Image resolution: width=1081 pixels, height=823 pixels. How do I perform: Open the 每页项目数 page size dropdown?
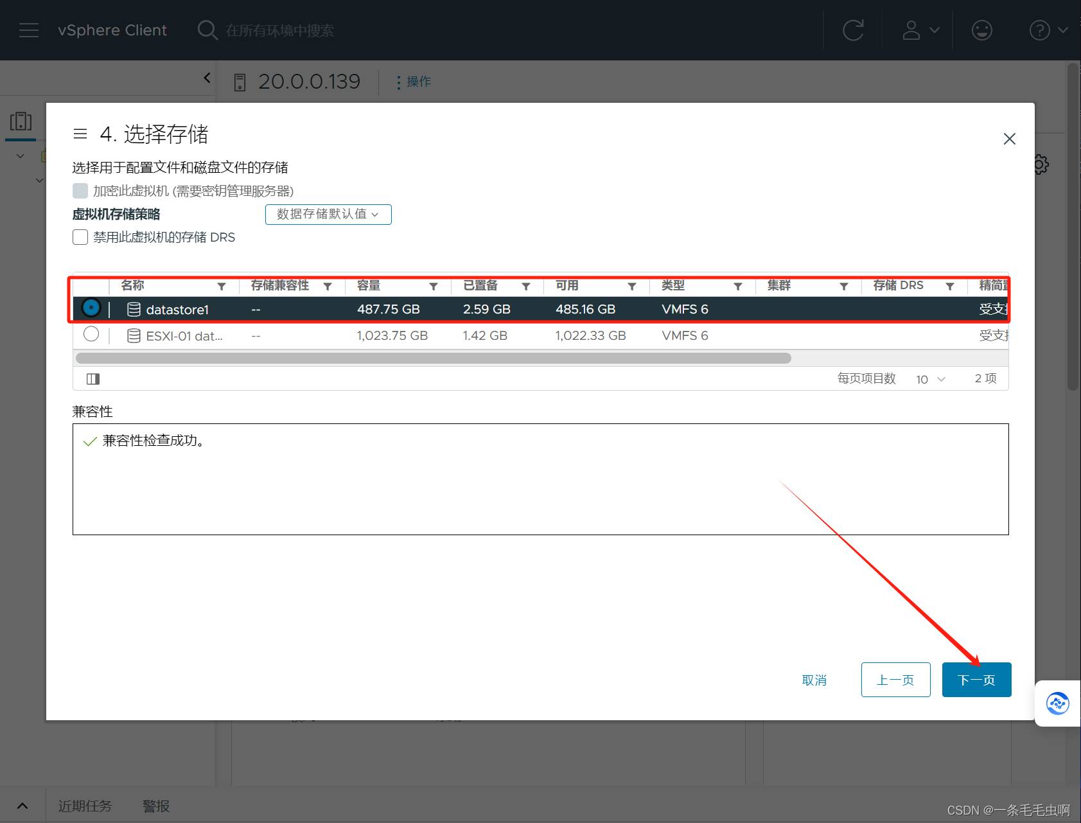(x=930, y=379)
